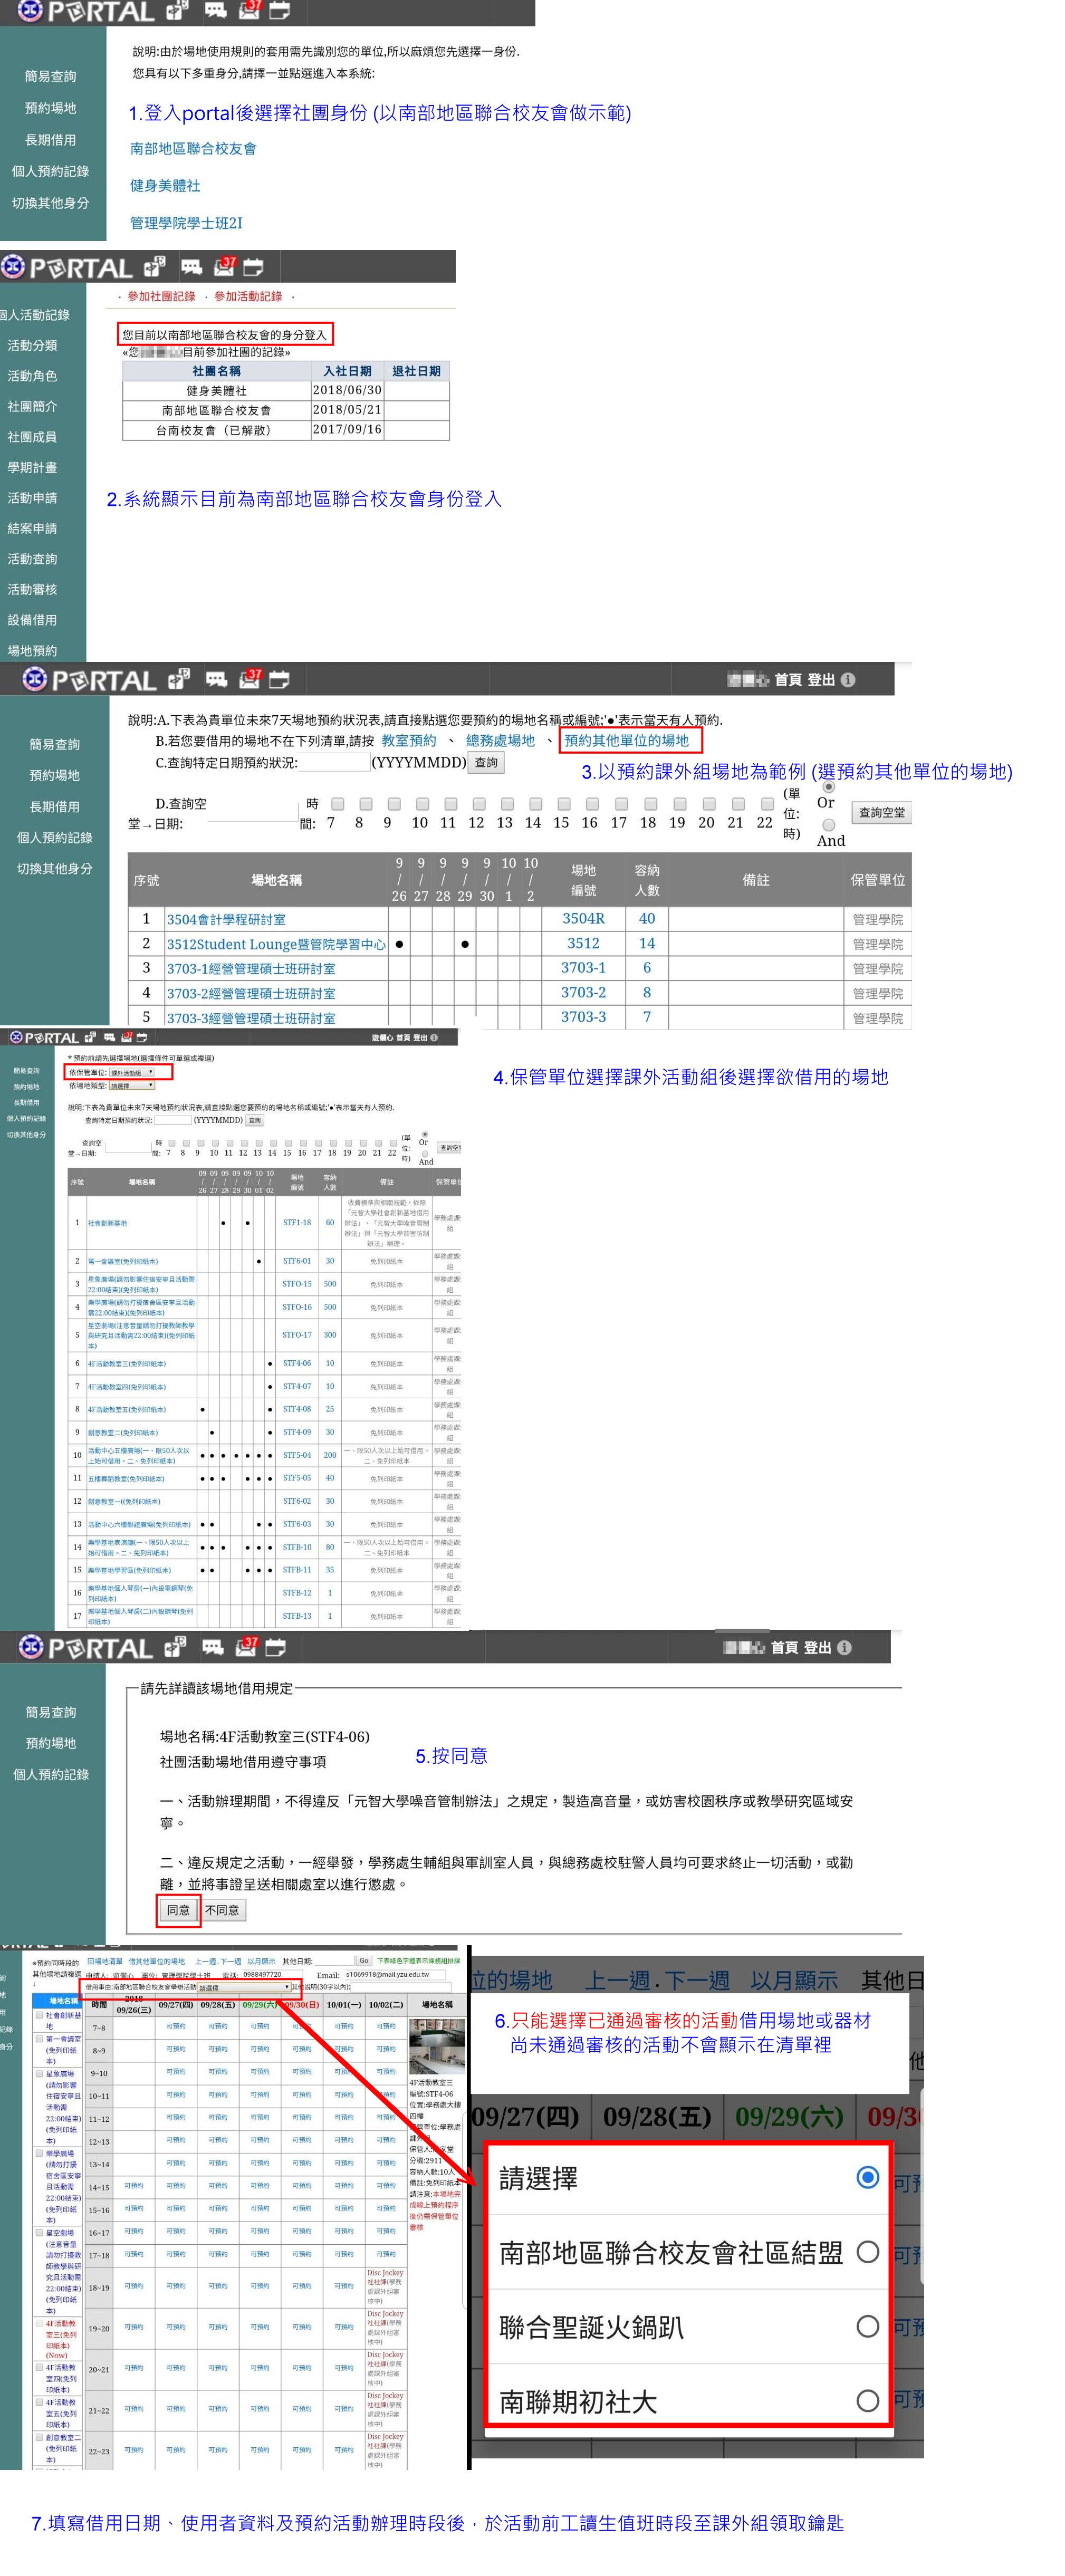Image resolution: width=1065 pixels, height=2576 pixels.
Task: Choose the 健身美體社 identity link
Action: click(x=165, y=185)
